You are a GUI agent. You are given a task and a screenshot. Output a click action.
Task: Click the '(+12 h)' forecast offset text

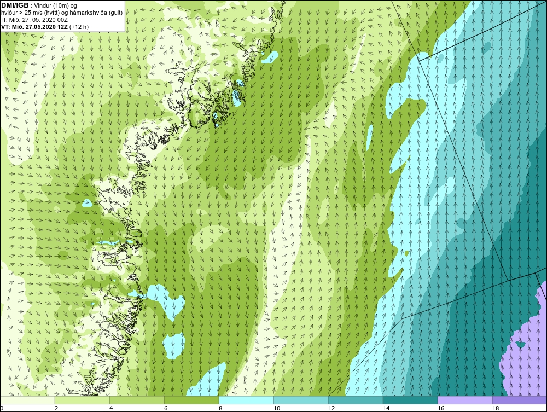79,26
